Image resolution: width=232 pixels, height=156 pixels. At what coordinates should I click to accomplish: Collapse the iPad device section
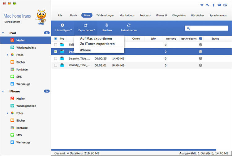pyautogui.click(x=3, y=33)
